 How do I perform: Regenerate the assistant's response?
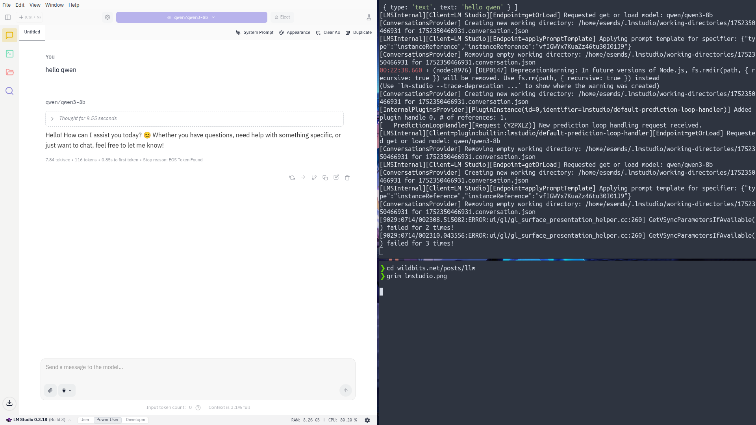(x=292, y=178)
